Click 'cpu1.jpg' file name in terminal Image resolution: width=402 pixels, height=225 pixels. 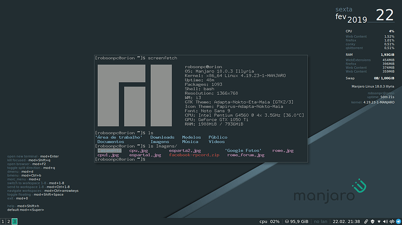point(108,155)
